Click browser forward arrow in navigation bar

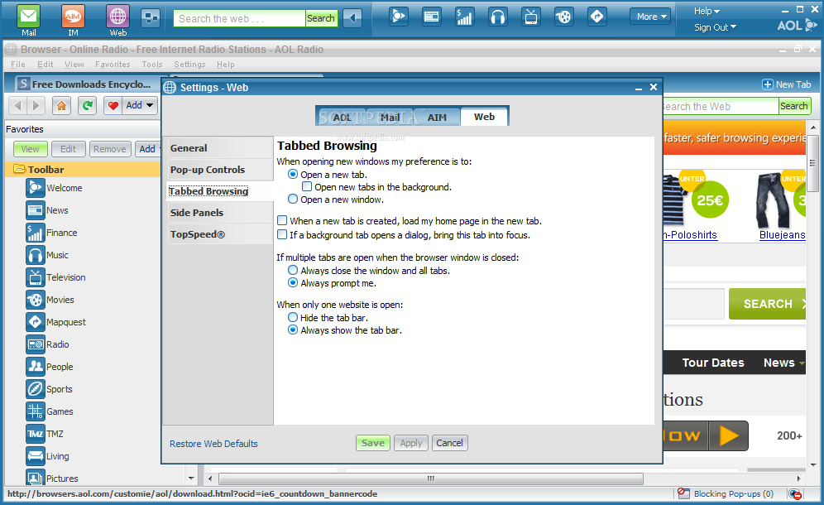36,106
